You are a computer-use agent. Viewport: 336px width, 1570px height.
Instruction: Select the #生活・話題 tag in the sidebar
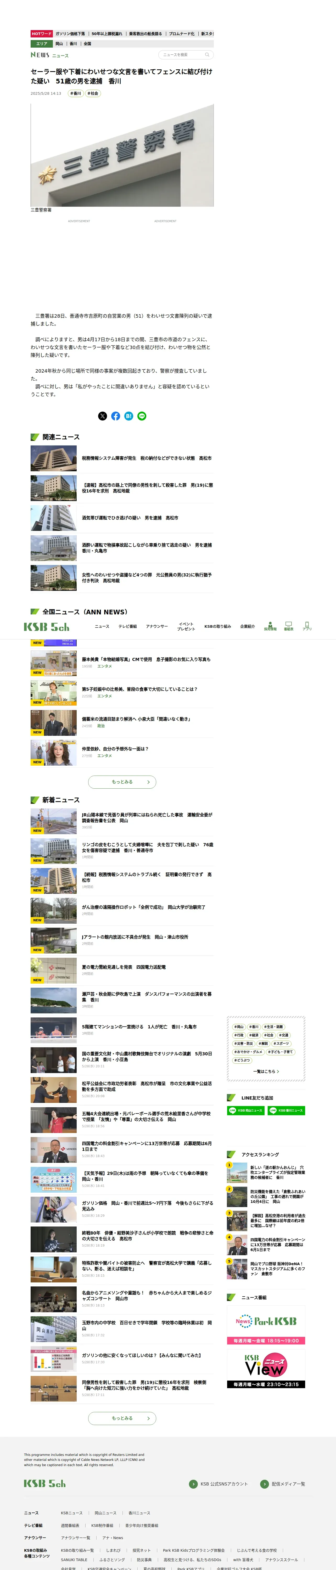click(x=273, y=1027)
